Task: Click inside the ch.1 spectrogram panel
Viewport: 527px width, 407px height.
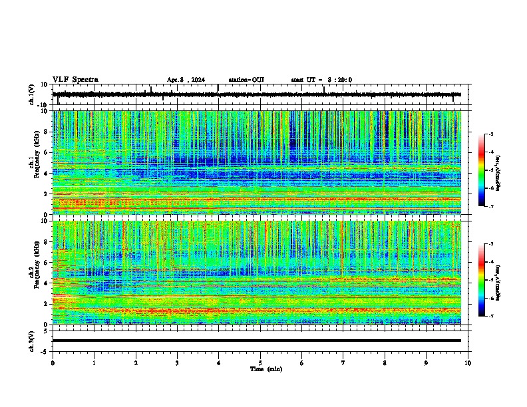Action: 256,162
